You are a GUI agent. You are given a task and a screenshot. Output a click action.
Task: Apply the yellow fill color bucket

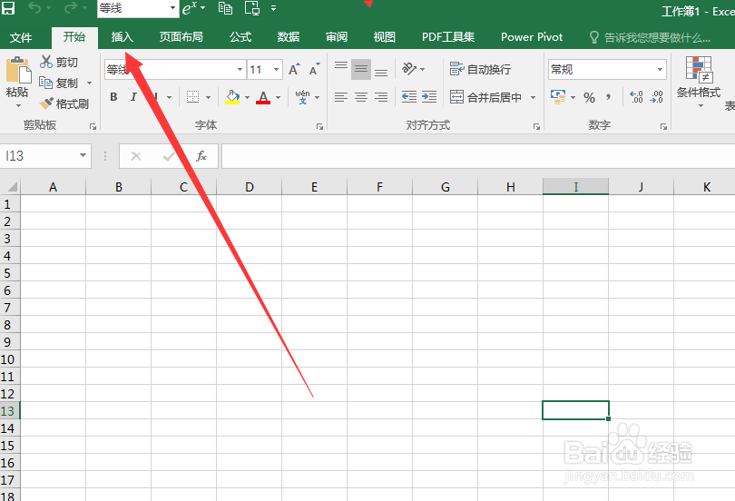click(232, 97)
